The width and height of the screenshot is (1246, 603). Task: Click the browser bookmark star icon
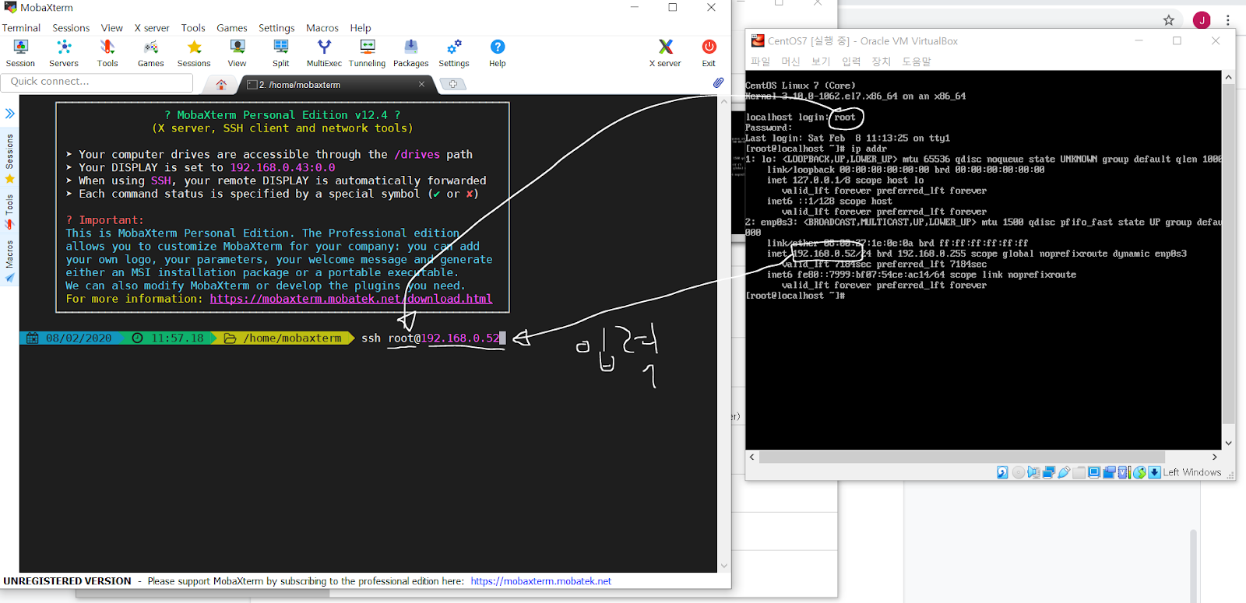pyautogui.click(x=1168, y=20)
